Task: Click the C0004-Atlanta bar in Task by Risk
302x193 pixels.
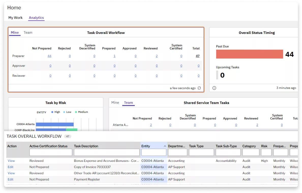Action: click(55, 124)
